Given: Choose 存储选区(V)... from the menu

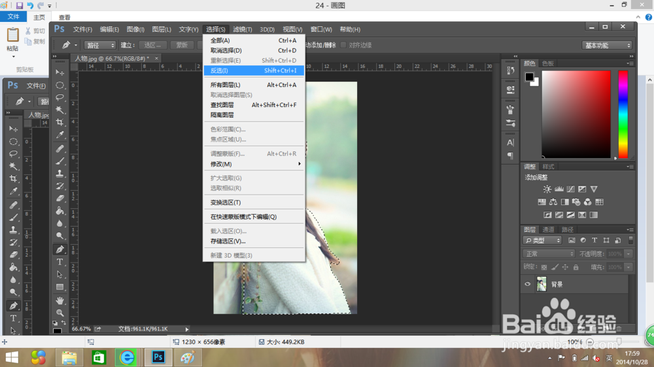Looking at the screenshot, I should (254, 241).
